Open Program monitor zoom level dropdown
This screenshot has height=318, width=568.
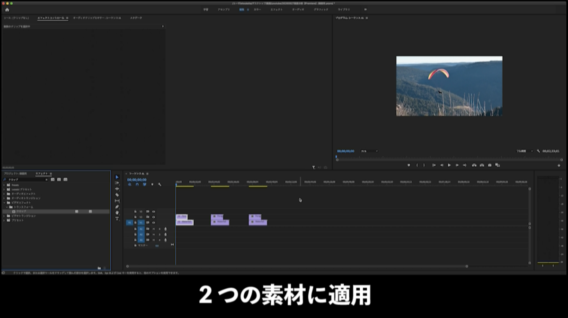(369, 151)
